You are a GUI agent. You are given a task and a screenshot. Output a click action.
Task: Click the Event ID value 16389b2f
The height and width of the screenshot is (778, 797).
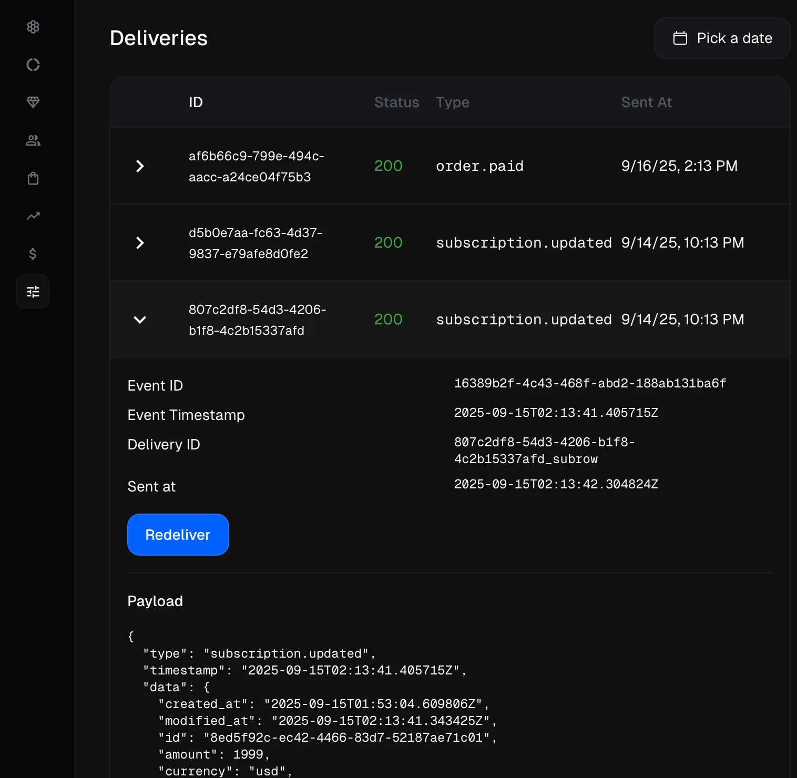click(x=590, y=383)
